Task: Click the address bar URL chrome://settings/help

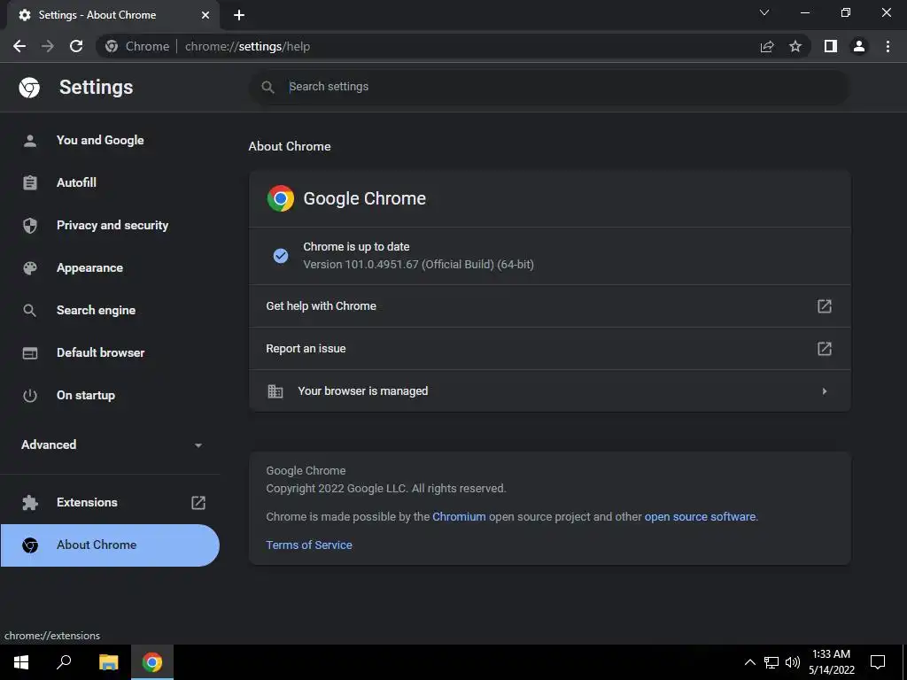Action: tap(248, 46)
